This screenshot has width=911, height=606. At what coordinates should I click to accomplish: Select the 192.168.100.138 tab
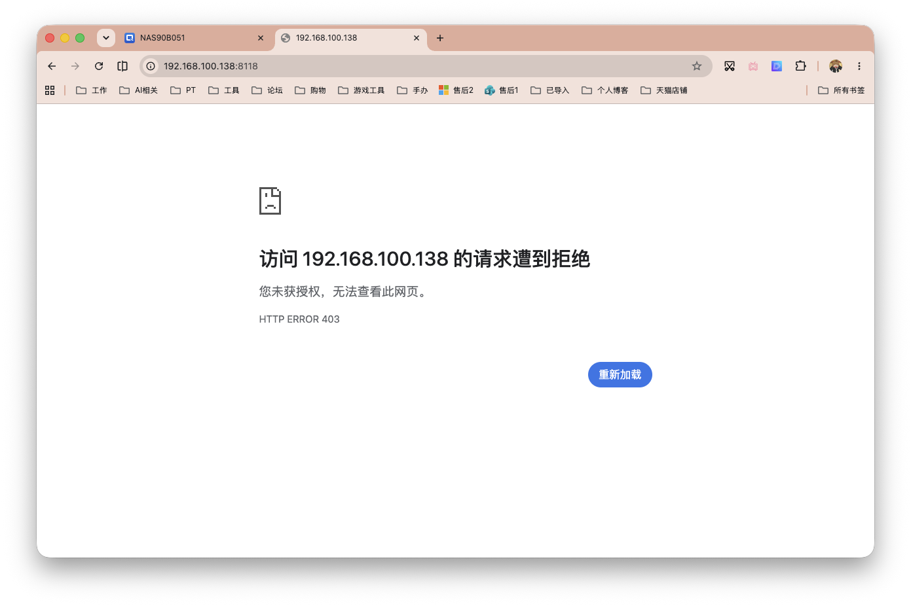(351, 38)
